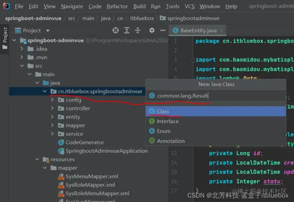Viewport: 294px width, 202px height.
Task: Click SysRoleMenuMapper.xml file icon
Action: (61, 193)
